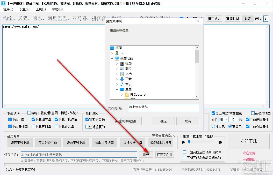Enable 远程详情图 checkbox
Image resolution: width=273 pixels, height=175 pixels.
point(253,113)
